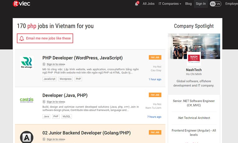Open Senior .NET Software Engineer (C#, MVC)
238x143 pixels.
coord(194,103)
